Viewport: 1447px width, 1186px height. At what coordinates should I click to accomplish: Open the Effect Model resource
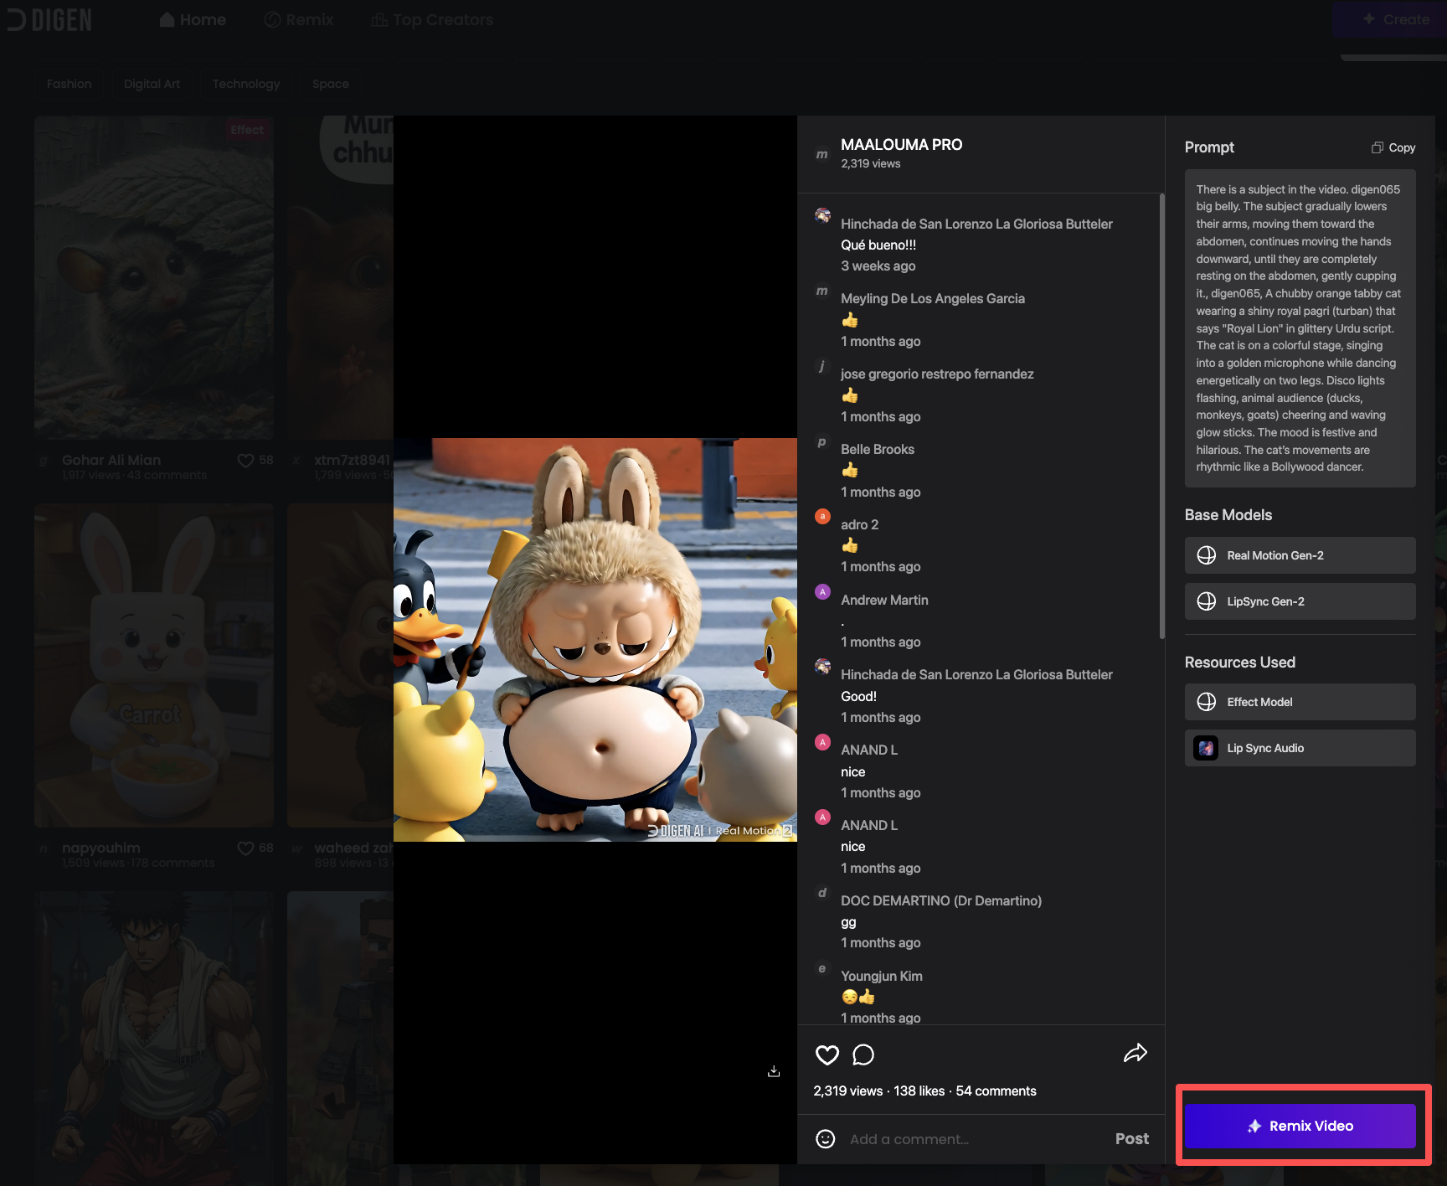point(1300,702)
